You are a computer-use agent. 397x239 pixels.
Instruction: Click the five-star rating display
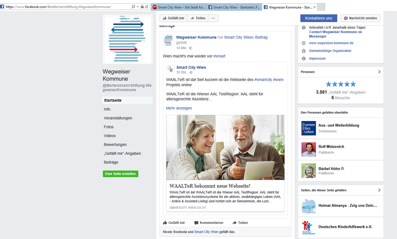coord(341,84)
